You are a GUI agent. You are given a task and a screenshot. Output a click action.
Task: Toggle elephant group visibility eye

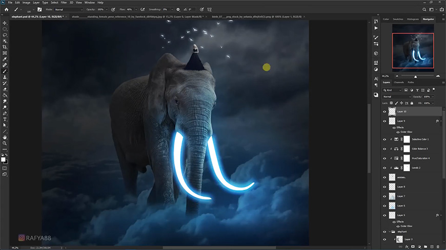click(384, 232)
